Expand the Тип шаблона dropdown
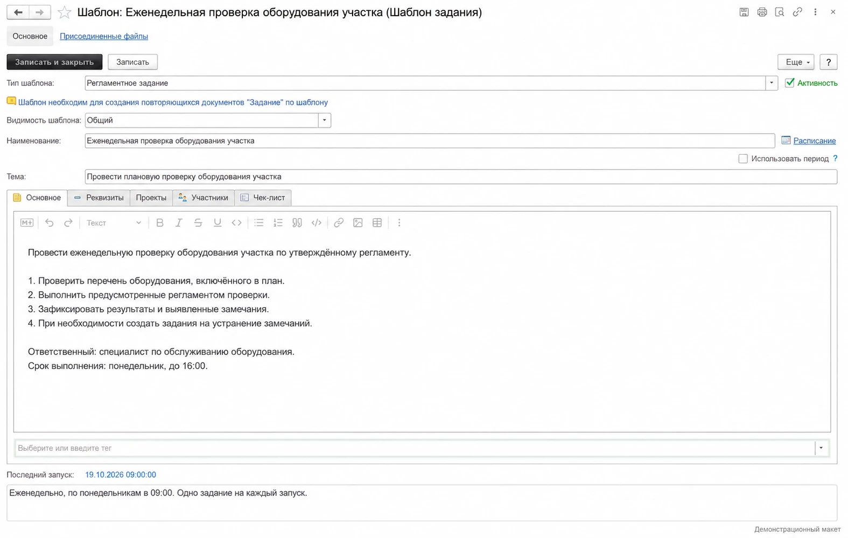 coord(772,83)
